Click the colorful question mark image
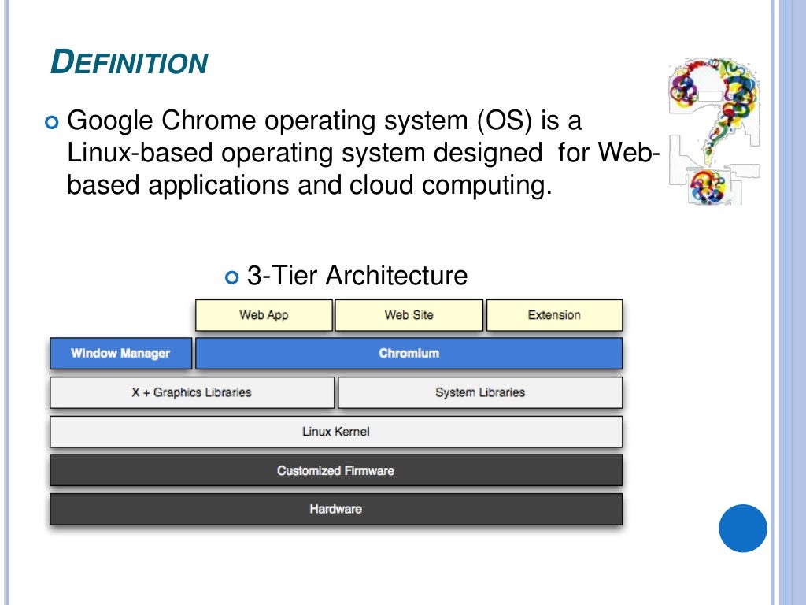Image resolution: width=806 pixels, height=605 pixels. pos(714,132)
